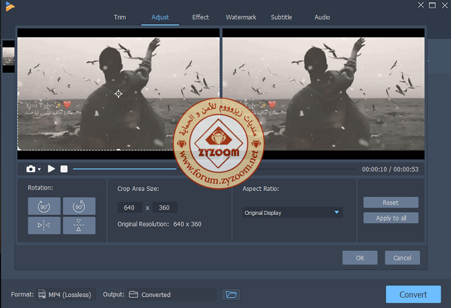451x308 pixels.
Task: Confirm with the OK button
Action: 360,258
